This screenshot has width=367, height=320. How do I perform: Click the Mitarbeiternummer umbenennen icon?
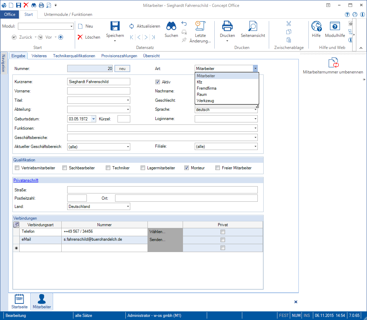tap(333, 63)
